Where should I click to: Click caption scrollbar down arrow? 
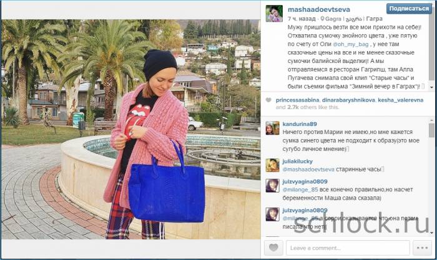pyautogui.click(x=432, y=87)
